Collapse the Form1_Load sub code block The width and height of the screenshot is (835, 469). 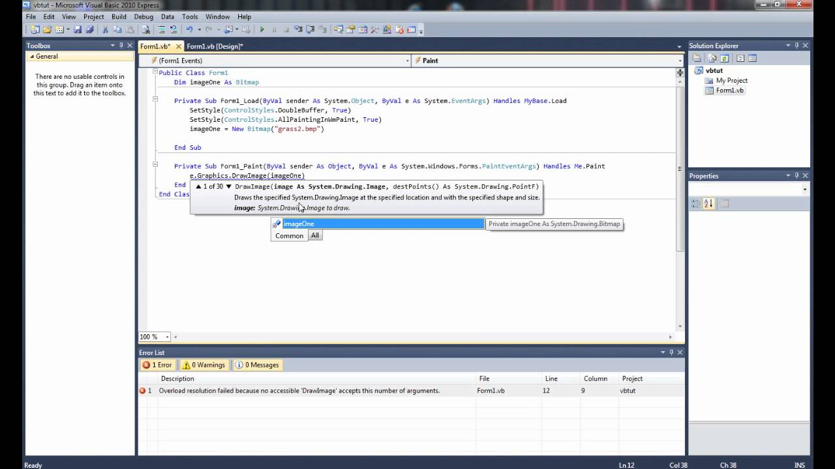click(155, 100)
